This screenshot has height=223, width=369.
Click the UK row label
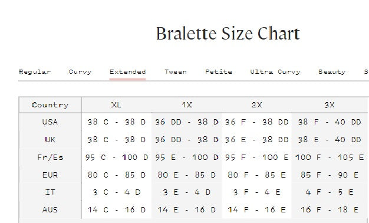coord(50,140)
